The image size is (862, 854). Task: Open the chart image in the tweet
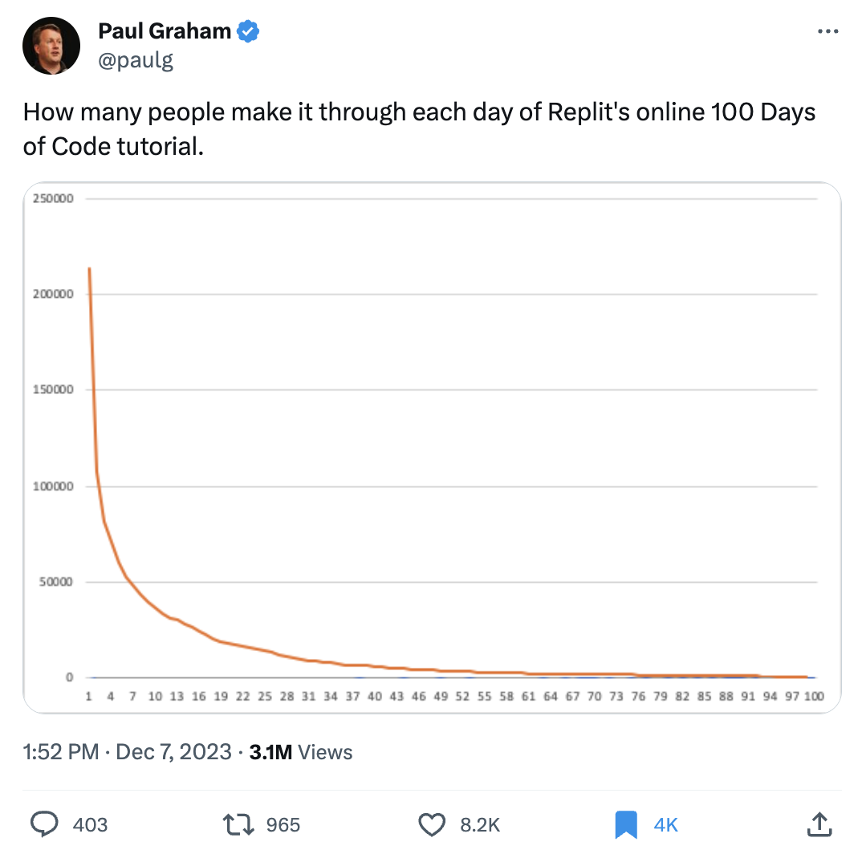(432, 447)
